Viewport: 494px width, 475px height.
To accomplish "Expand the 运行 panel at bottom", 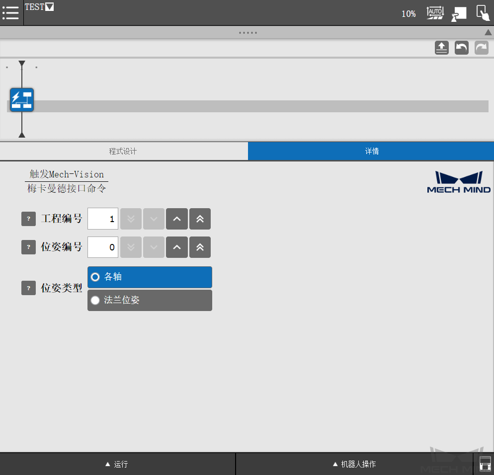I will point(118,464).
